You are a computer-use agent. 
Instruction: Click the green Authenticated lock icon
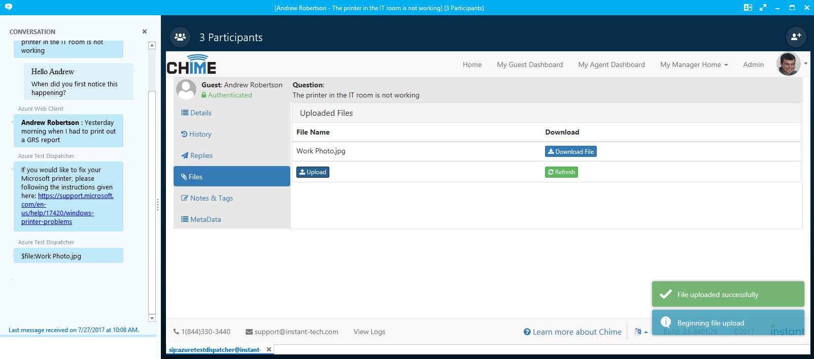pyautogui.click(x=204, y=95)
